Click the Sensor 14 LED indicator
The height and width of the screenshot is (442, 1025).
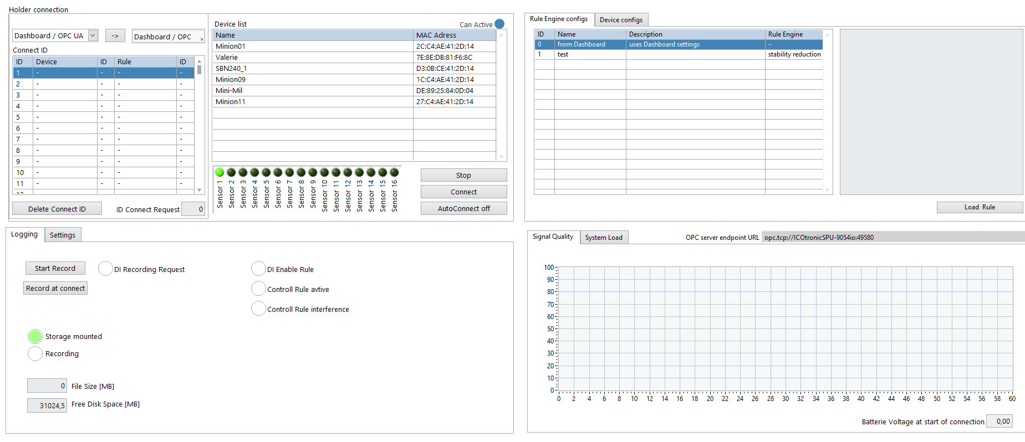click(x=371, y=172)
